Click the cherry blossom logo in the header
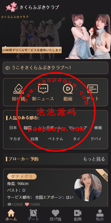This screenshot has width=111, height=223. click(11, 7)
